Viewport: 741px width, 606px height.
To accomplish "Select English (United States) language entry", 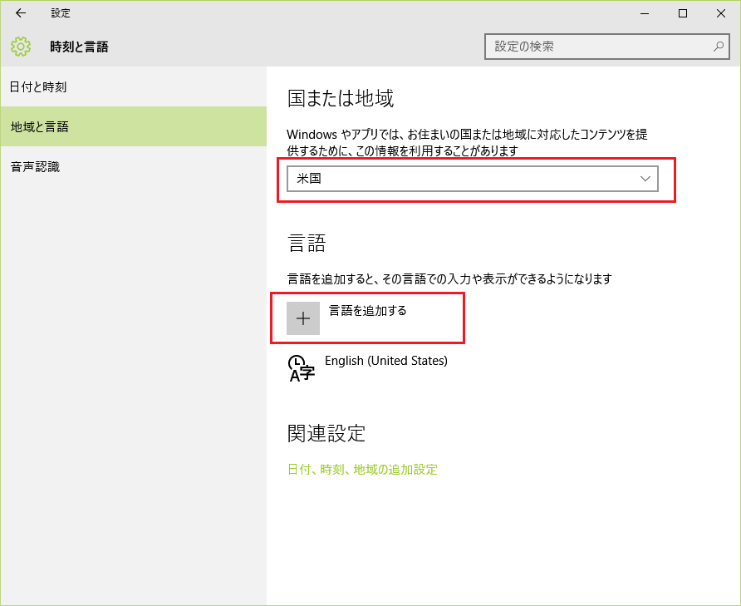I will click(386, 361).
